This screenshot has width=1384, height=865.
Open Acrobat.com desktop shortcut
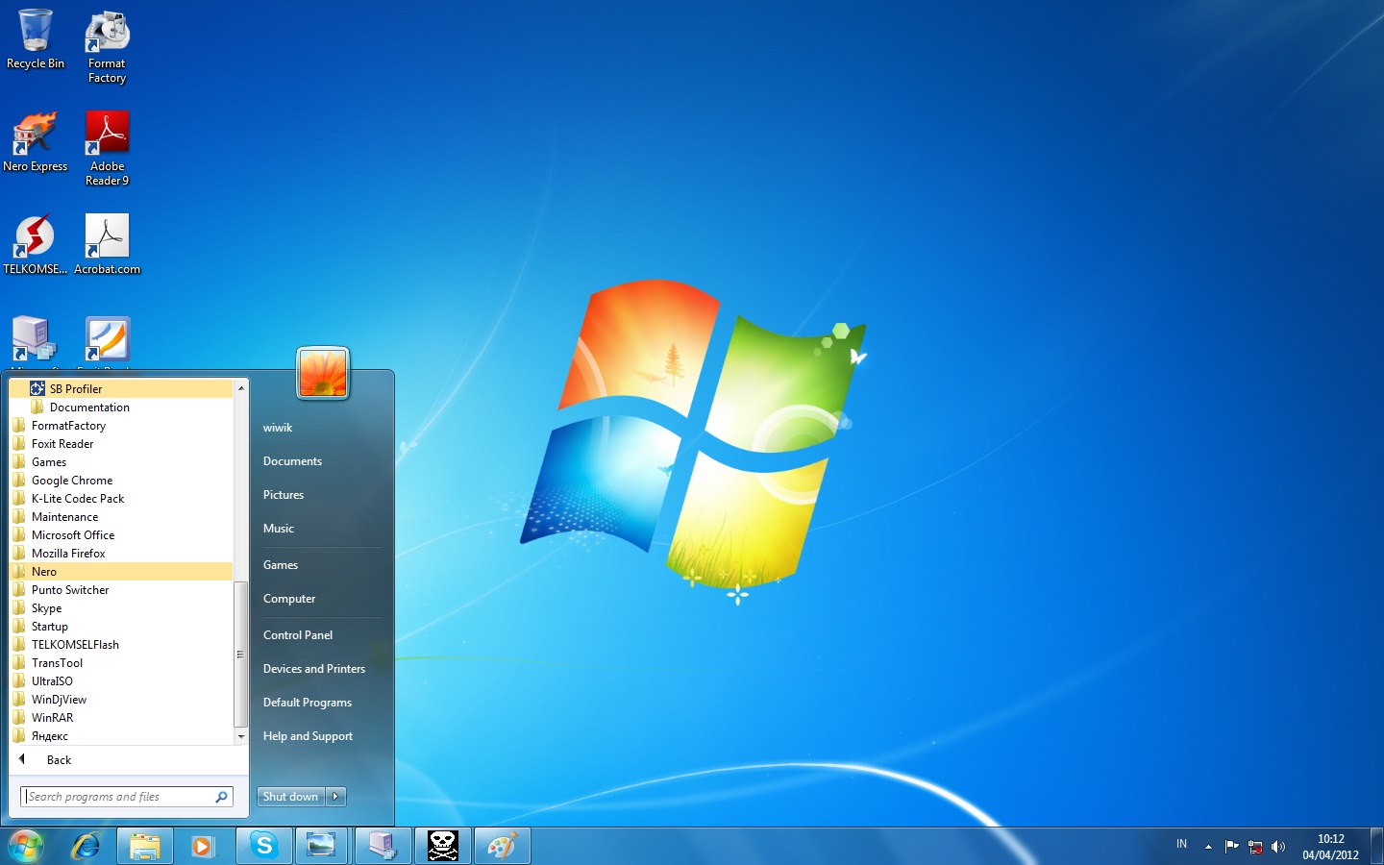coord(107,245)
